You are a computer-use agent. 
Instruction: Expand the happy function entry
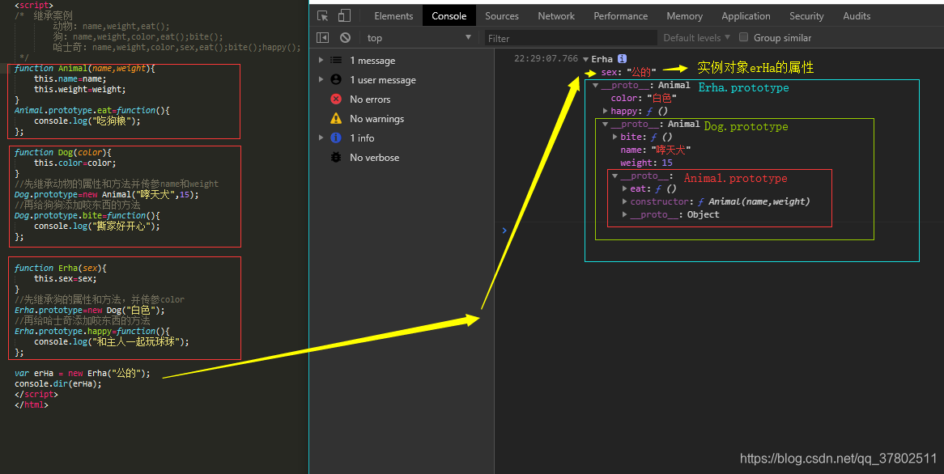coord(605,111)
